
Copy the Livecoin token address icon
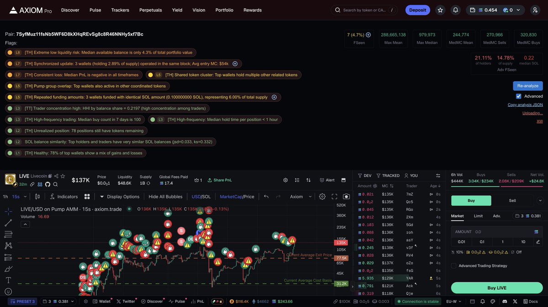point(51,176)
